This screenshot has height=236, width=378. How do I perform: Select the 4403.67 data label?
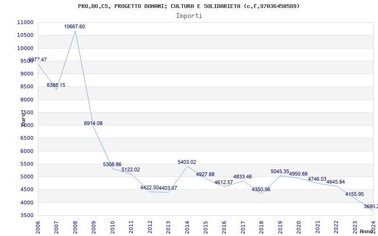(168, 188)
